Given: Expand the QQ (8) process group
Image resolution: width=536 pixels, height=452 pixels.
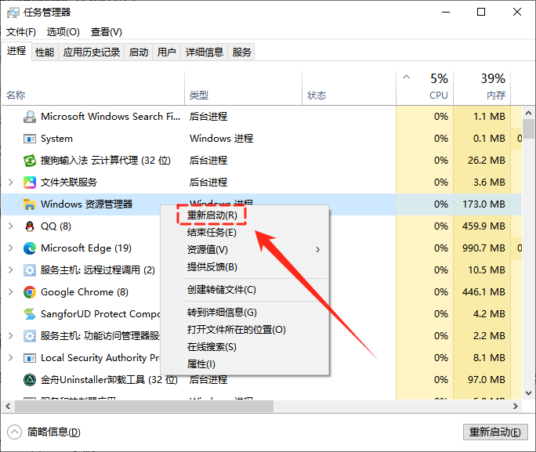Looking at the screenshot, I should click(x=11, y=226).
